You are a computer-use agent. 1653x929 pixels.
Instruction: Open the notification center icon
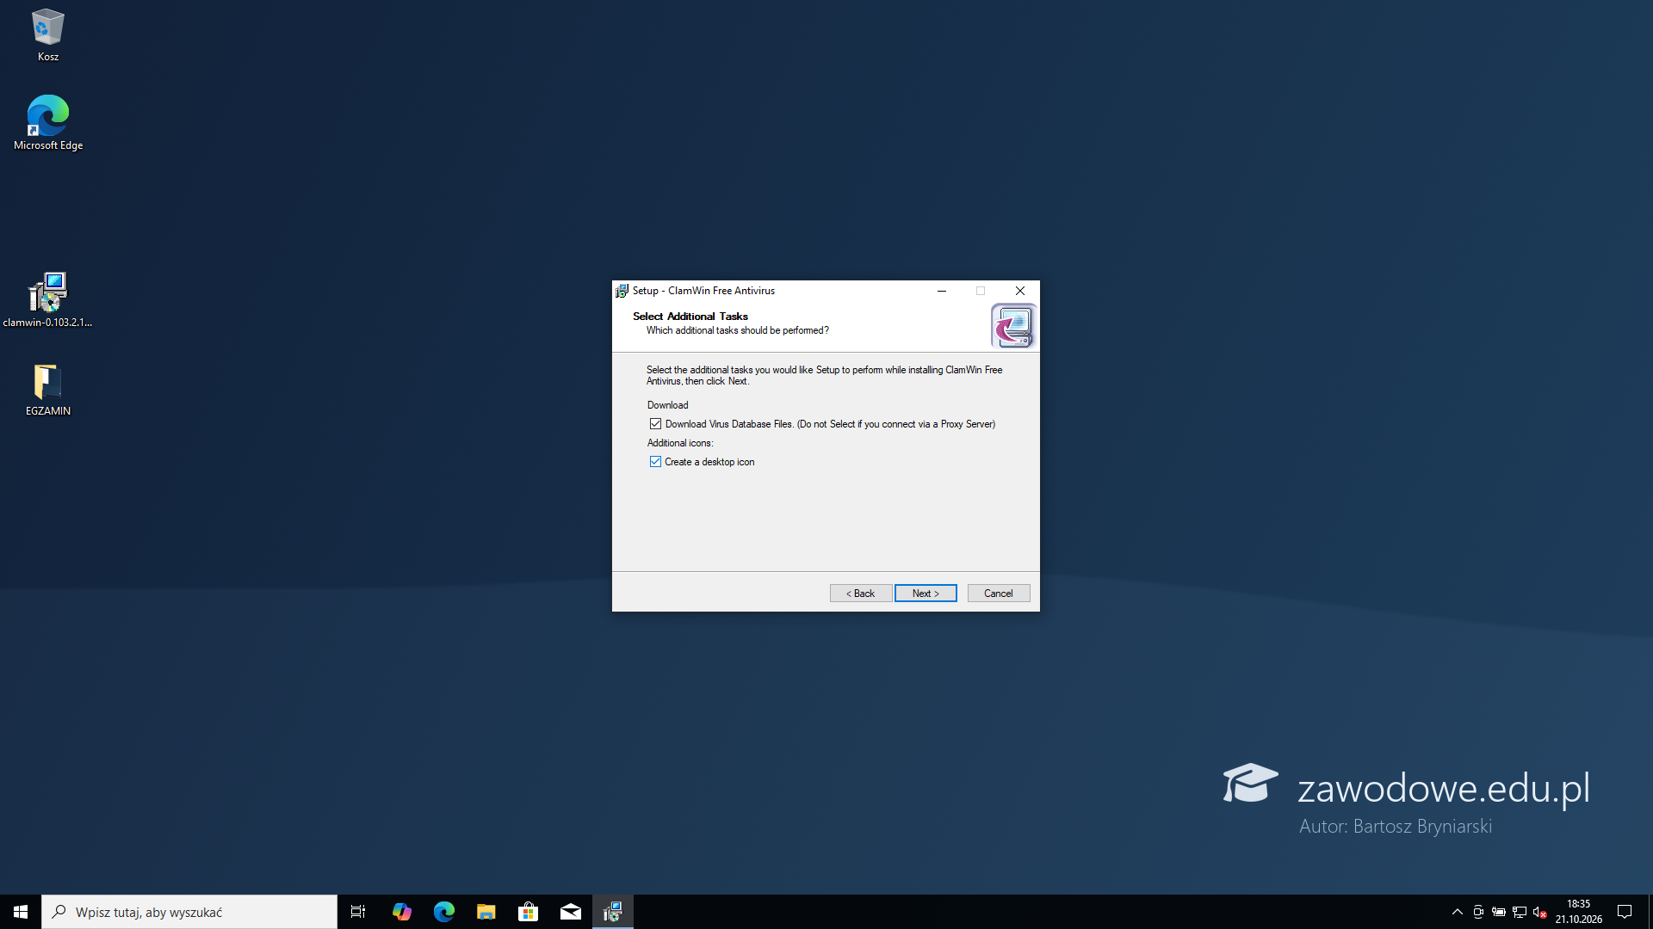point(1625,912)
